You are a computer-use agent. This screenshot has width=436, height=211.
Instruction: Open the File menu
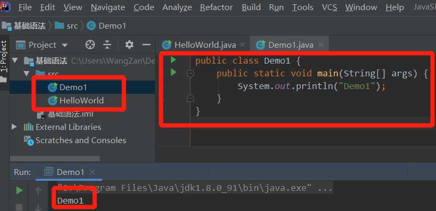(25, 7)
